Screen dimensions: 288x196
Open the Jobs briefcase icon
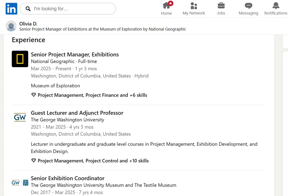pyautogui.click(x=221, y=5)
